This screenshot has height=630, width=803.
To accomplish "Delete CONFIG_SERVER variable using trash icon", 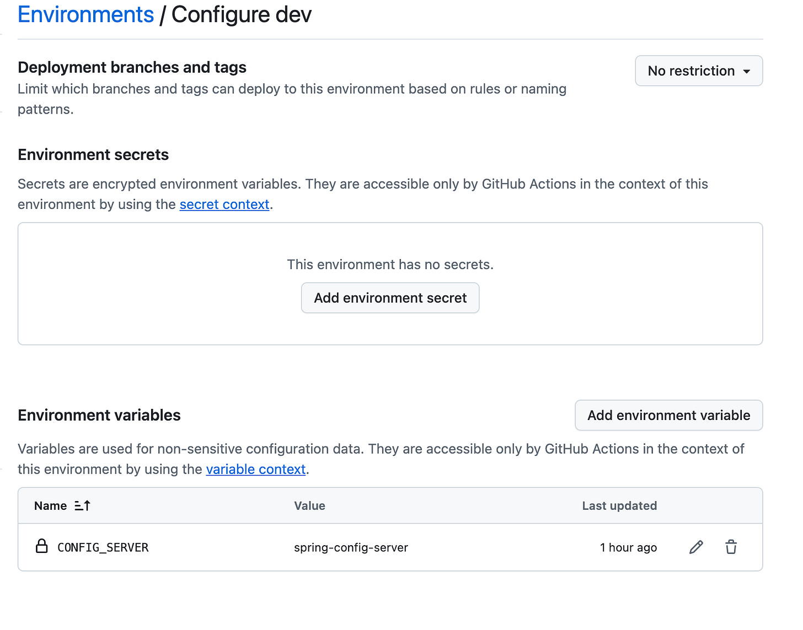I will (731, 547).
